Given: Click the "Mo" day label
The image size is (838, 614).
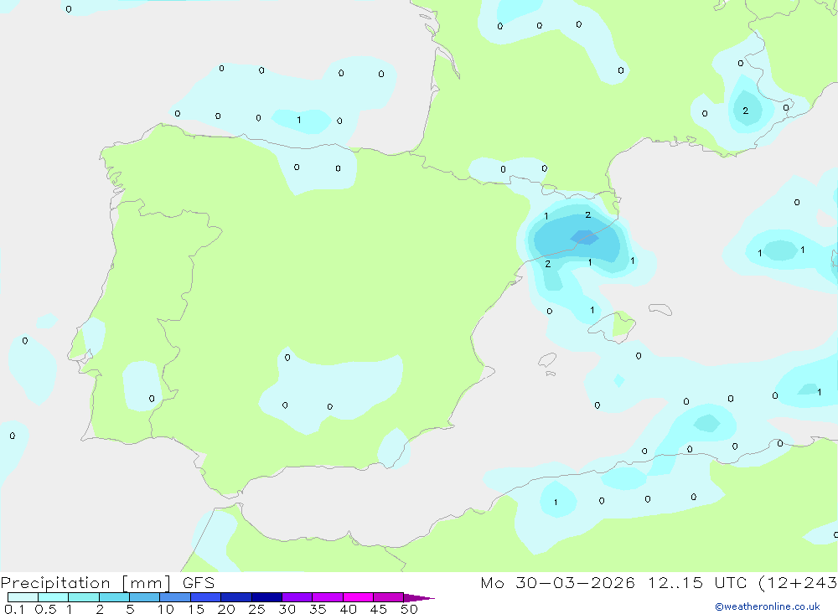Looking at the screenshot, I should pyautogui.click(x=492, y=583).
